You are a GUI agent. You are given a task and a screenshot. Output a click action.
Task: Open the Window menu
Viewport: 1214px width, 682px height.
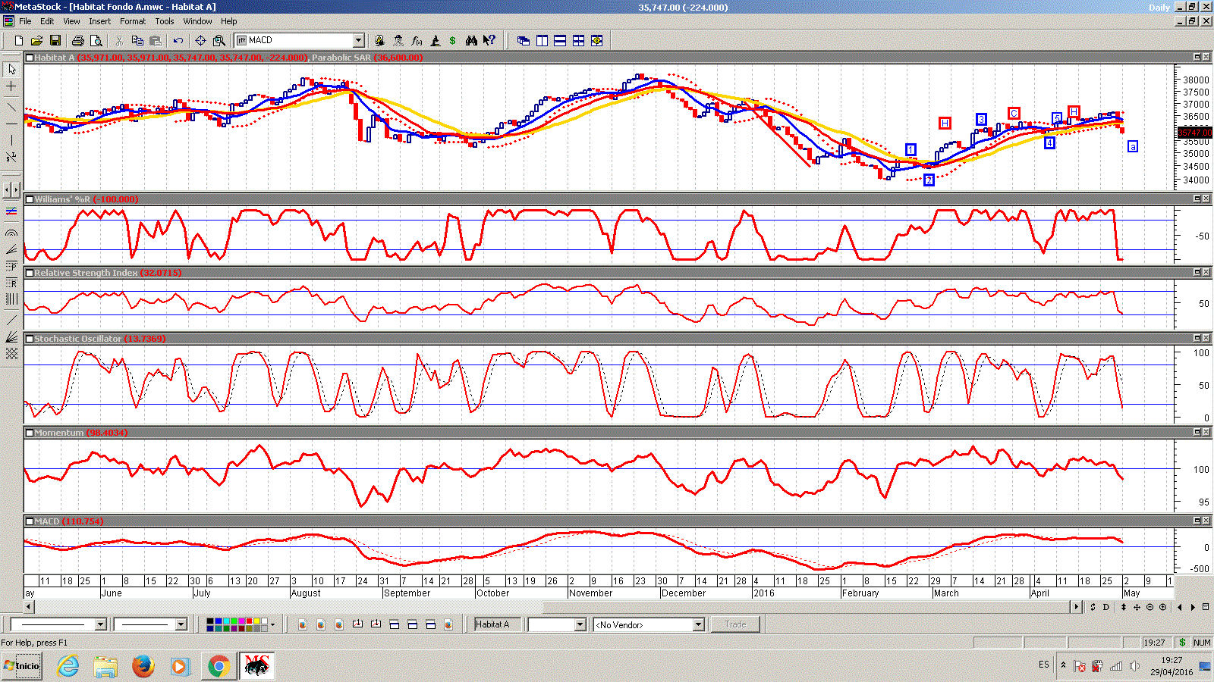(x=197, y=21)
